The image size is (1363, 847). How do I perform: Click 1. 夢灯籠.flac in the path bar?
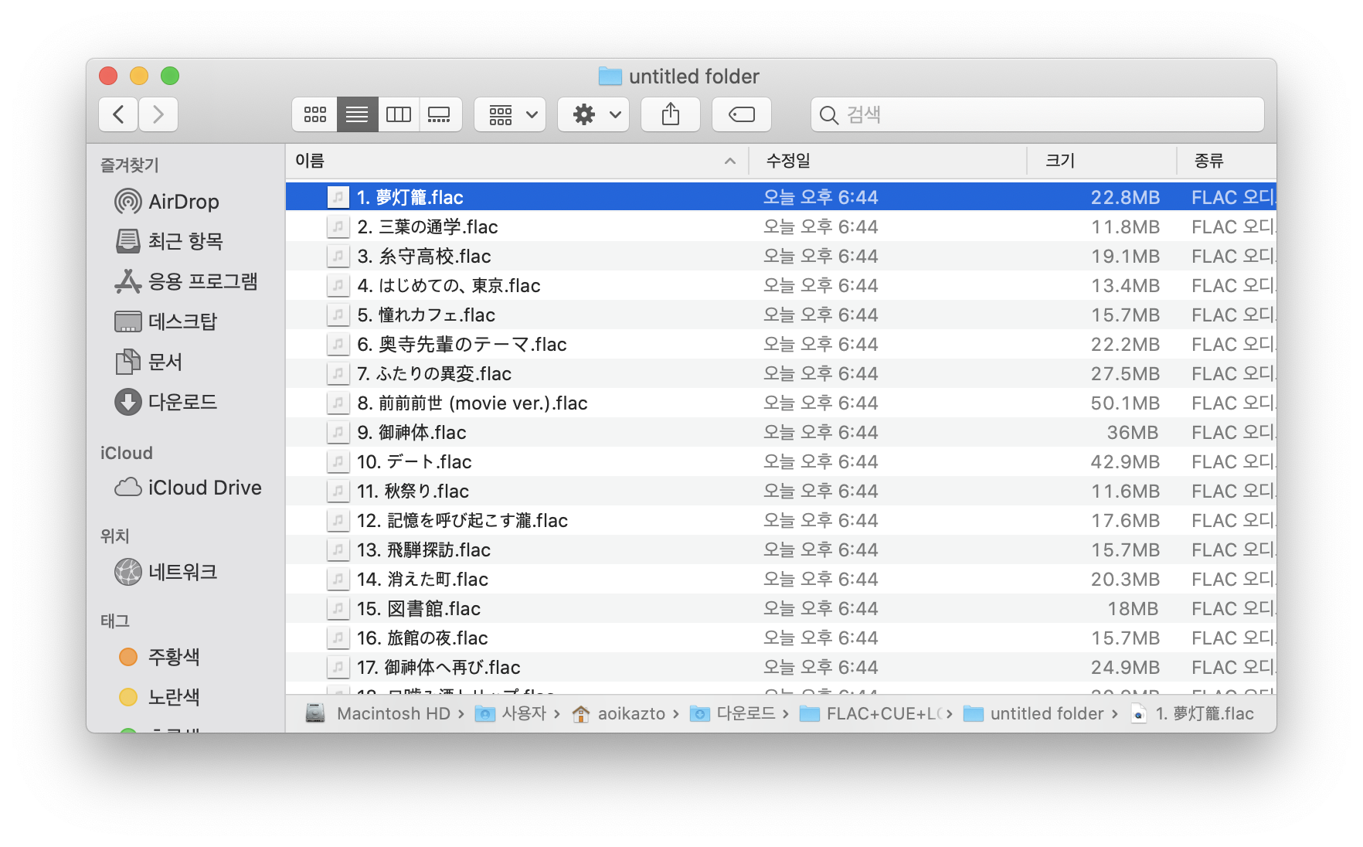pyautogui.click(x=1193, y=713)
